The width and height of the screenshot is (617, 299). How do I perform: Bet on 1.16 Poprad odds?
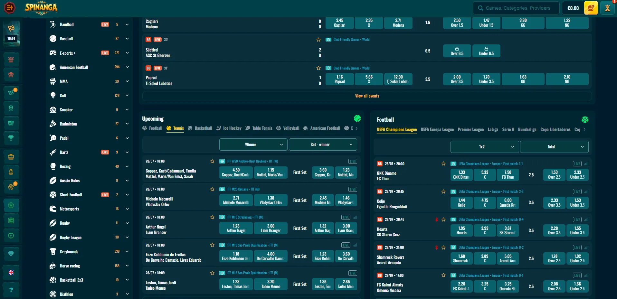point(339,79)
